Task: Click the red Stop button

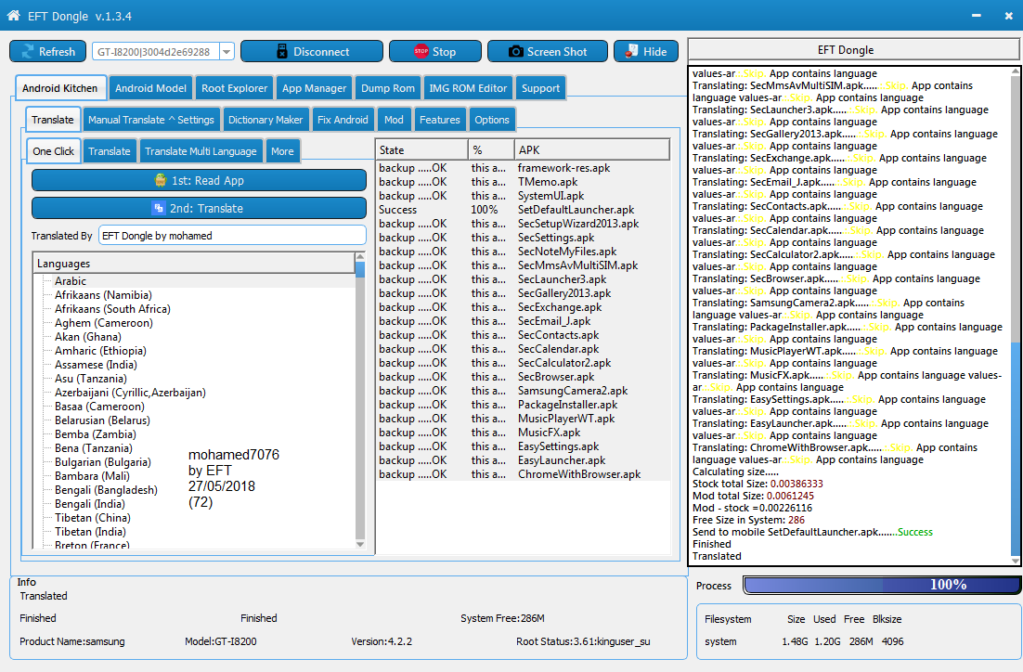Action: pyautogui.click(x=435, y=52)
